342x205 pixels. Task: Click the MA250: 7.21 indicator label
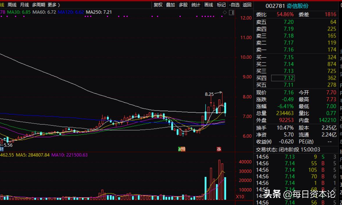99,12
